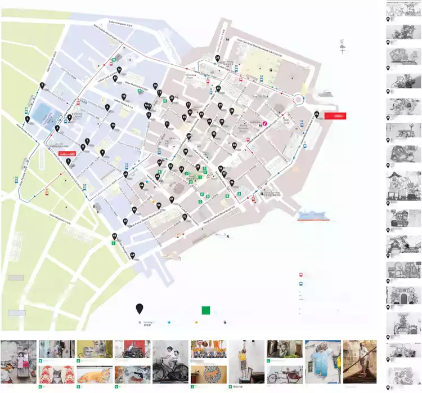Click map marker number 1
This screenshot has height=393, width=422.
[x=69, y=161]
